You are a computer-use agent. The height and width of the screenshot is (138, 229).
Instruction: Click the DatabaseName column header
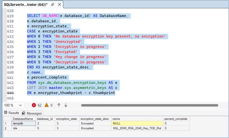(x=23, y=119)
